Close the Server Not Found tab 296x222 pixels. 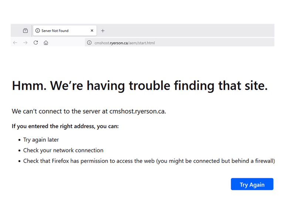tap(92, 31)
